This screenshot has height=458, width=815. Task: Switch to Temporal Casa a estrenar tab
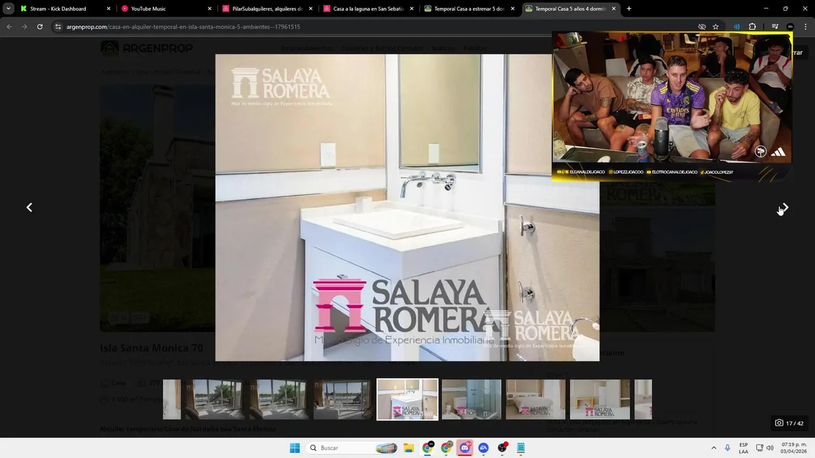[469, 9]
